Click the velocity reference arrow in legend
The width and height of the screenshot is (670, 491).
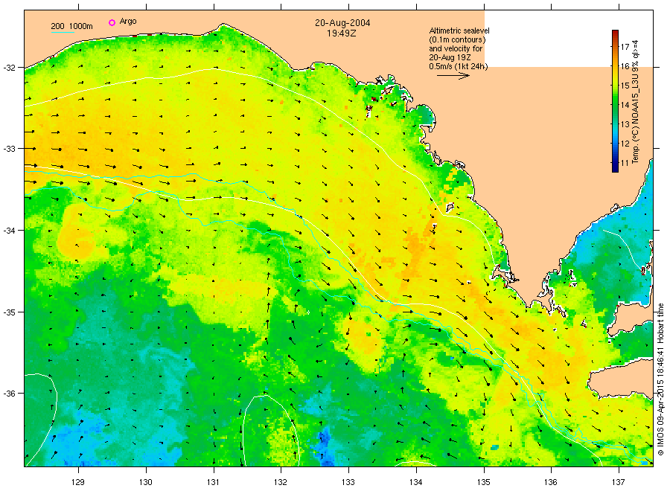point(453,76)
